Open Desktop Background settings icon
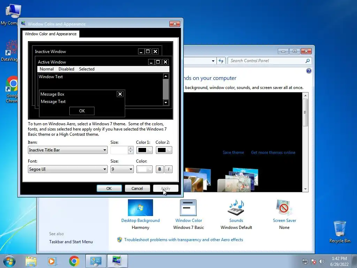The height and width of the screenshot is (268, 357). pyautogui.click(x=140, y=208)
